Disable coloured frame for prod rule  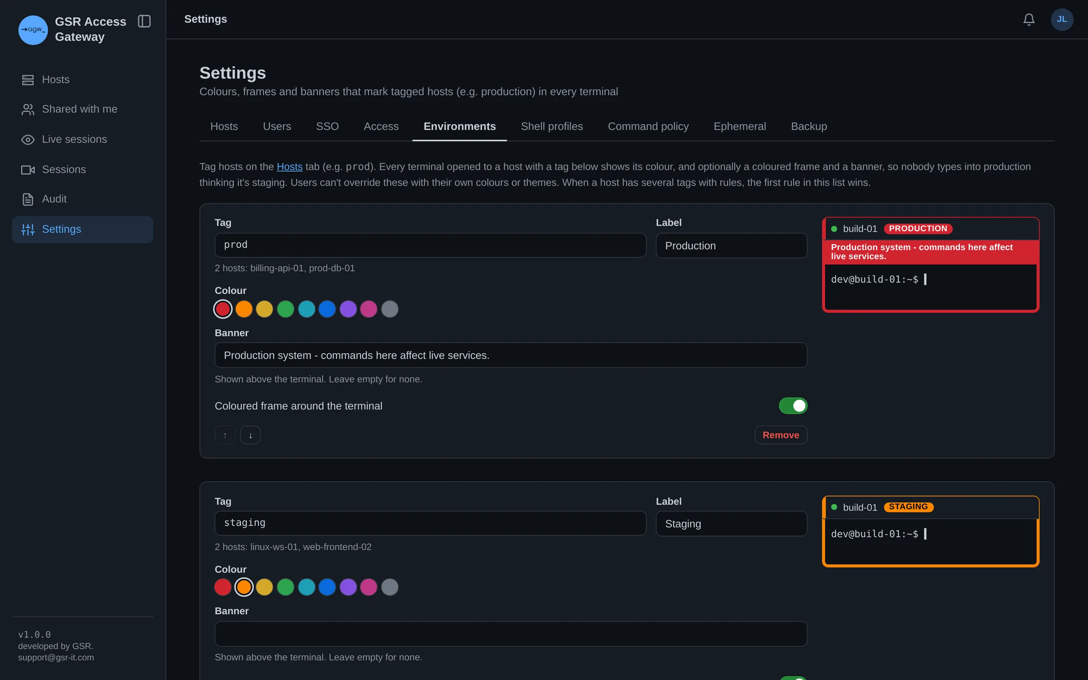(793, 406)
